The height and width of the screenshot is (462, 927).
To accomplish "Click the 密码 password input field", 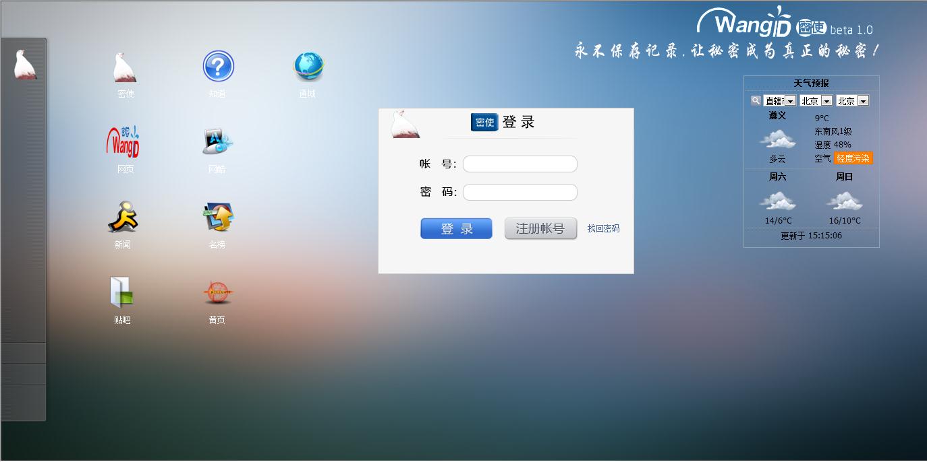I will coord(520,192).
